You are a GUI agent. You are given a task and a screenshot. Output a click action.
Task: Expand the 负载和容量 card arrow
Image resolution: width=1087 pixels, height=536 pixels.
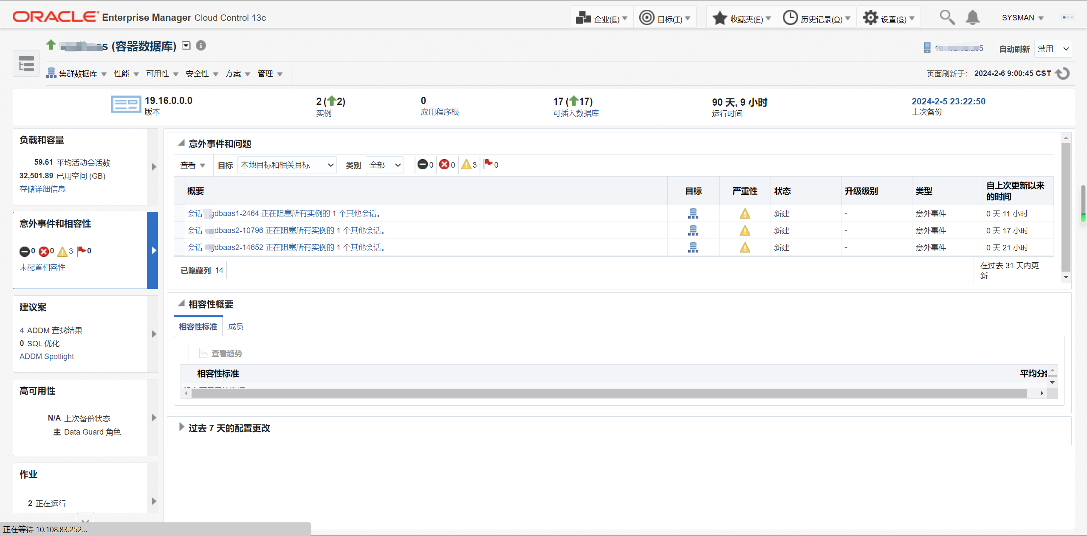click(154, 167)
